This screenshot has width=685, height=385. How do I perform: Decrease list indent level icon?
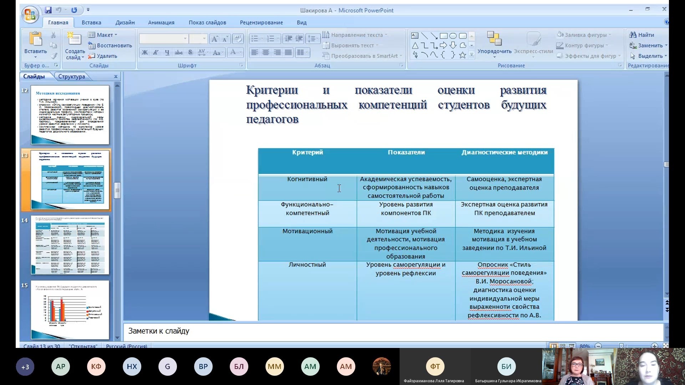tap(288, 38)
